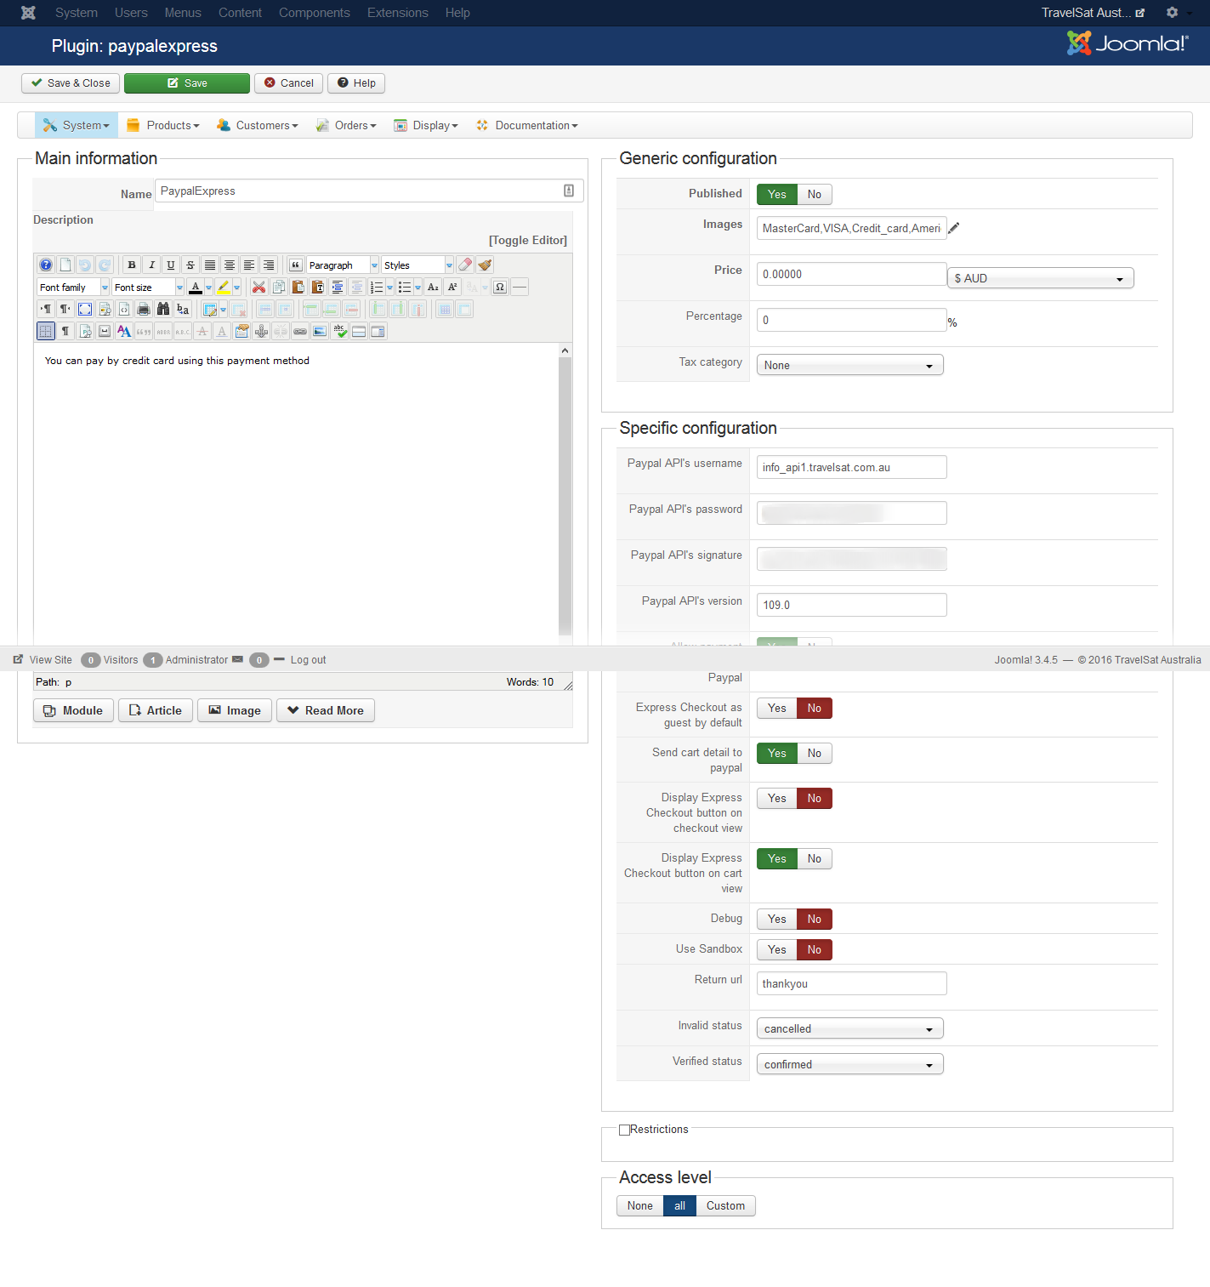This screenshot has width=1210, height=1287.
Task: Open the Components menu
Action: click(315, 13)
